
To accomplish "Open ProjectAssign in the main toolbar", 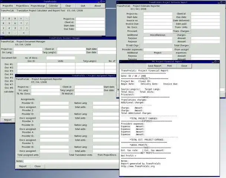I will pos(38,6).
